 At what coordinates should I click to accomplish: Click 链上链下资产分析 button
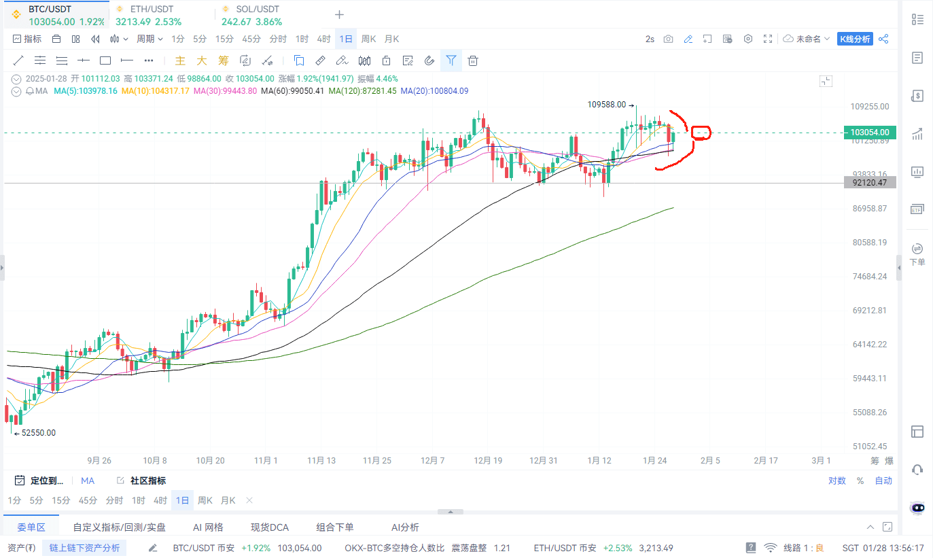pyautogui.click(x=84, y=548)
